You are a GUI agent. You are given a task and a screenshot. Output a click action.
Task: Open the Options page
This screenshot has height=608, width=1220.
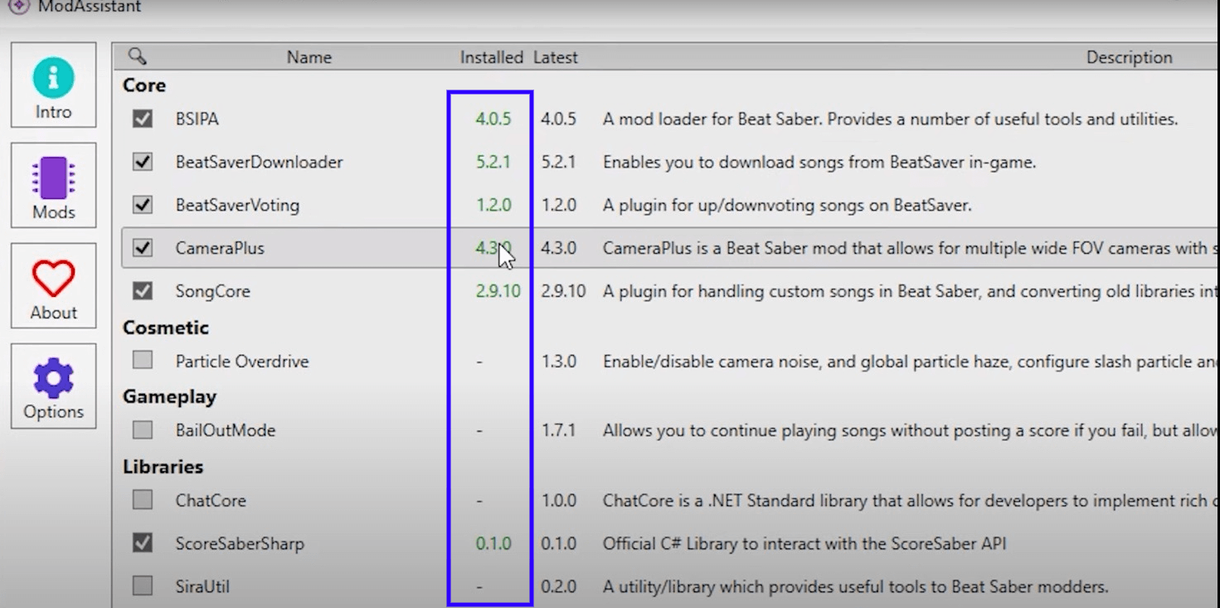click(53, 387)
